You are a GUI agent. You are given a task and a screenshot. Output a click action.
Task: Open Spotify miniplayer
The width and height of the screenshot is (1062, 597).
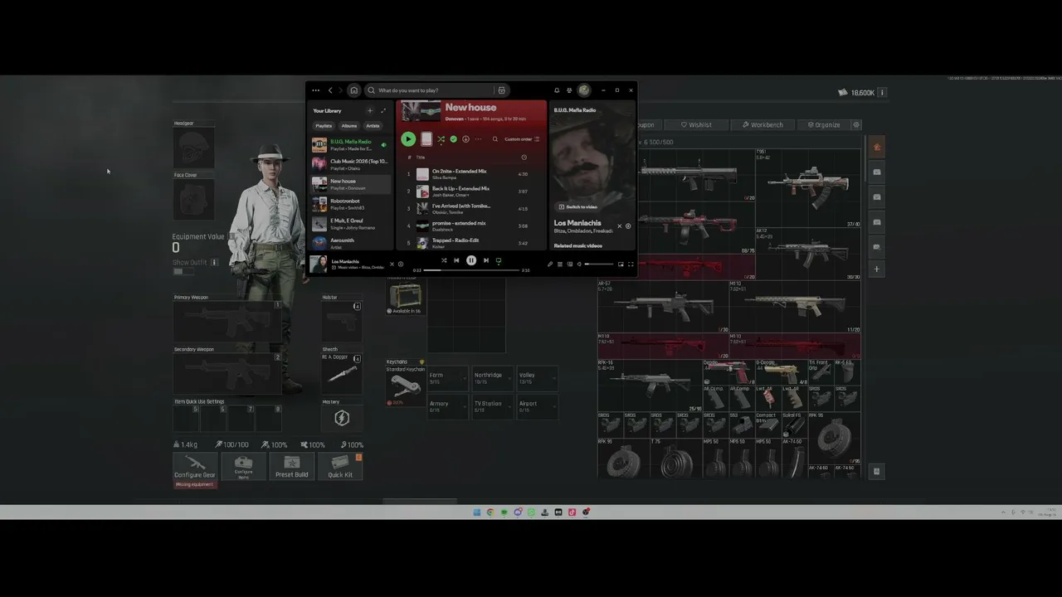(621, 265)
